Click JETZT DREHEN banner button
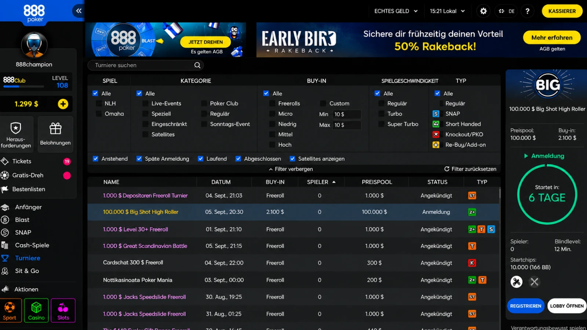This screenshot has width=587, height=330. [x=205, y=42]
